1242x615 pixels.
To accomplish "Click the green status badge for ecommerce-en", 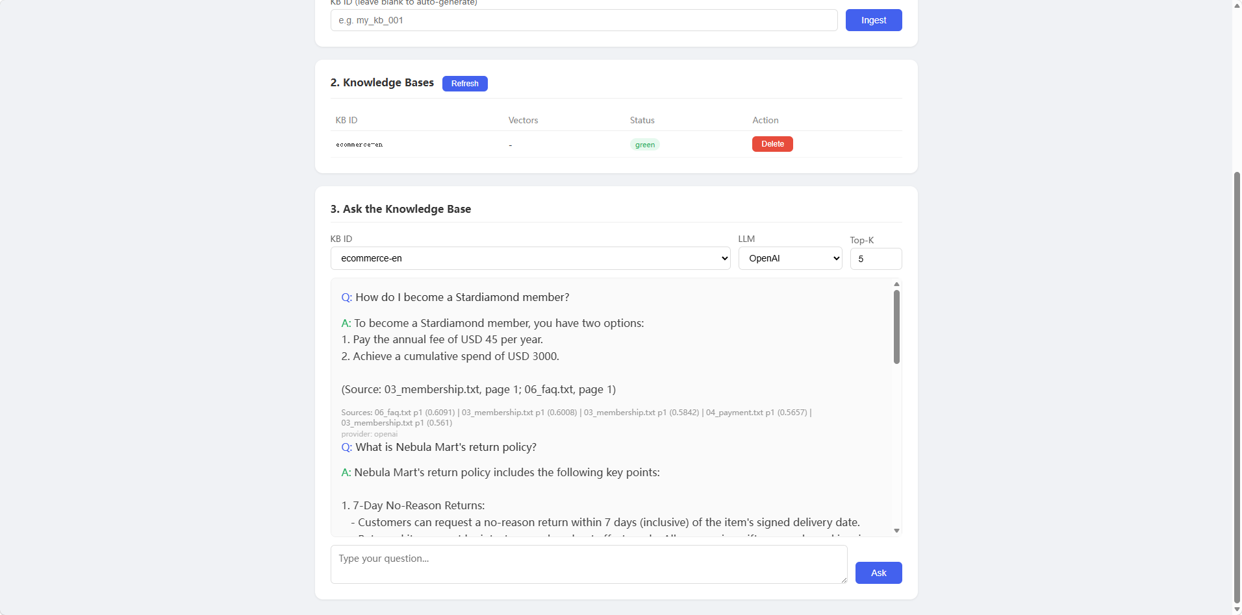I will pyautogui.click(x=644, y=144).
